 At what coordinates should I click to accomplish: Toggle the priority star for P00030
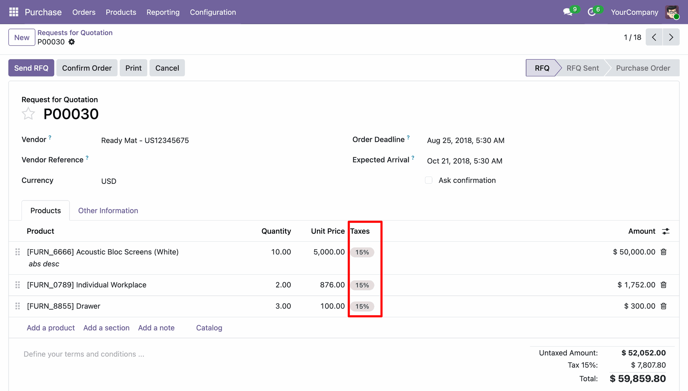pos(28,114)
